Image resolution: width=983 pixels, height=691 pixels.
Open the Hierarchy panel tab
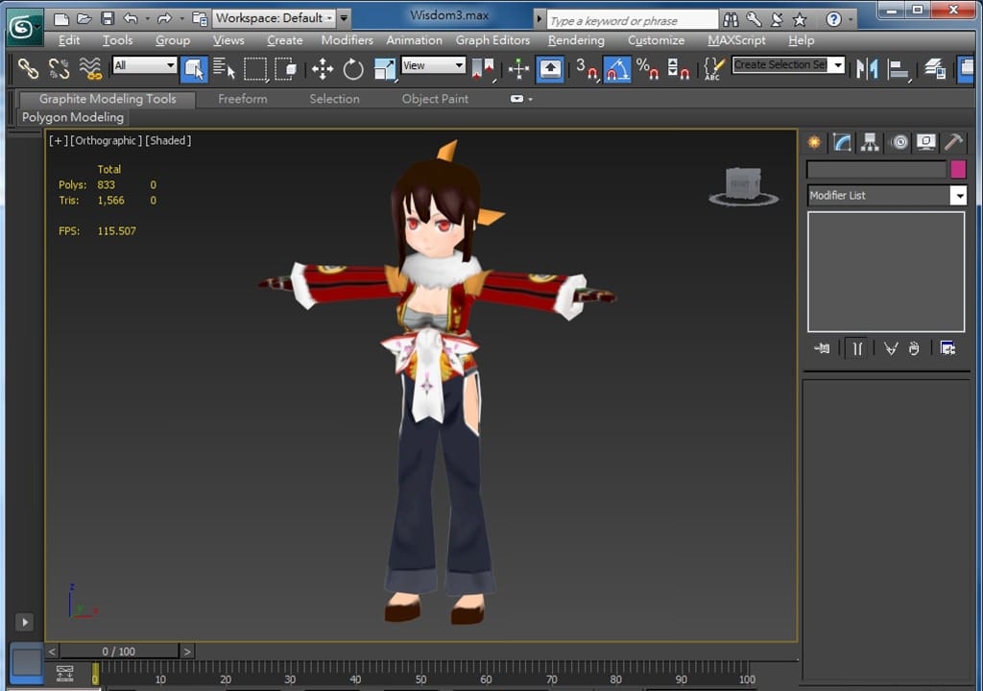pyautogui.click(x=870, y=142)
